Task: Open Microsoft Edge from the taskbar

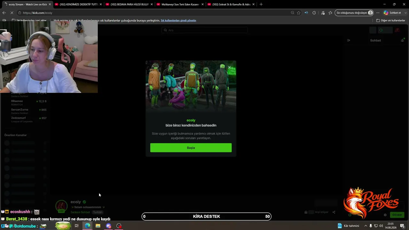Action: click(87, 226)
